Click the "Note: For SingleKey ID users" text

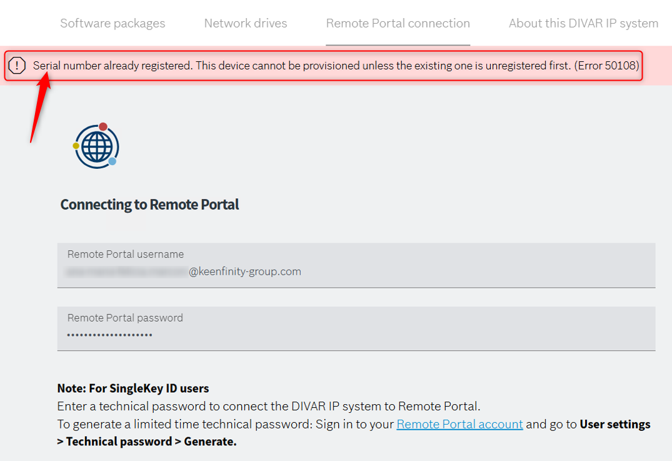[133, 388]
